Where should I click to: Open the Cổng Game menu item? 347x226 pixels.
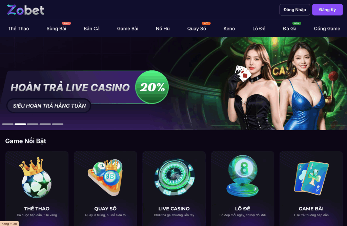click(327, 28)
